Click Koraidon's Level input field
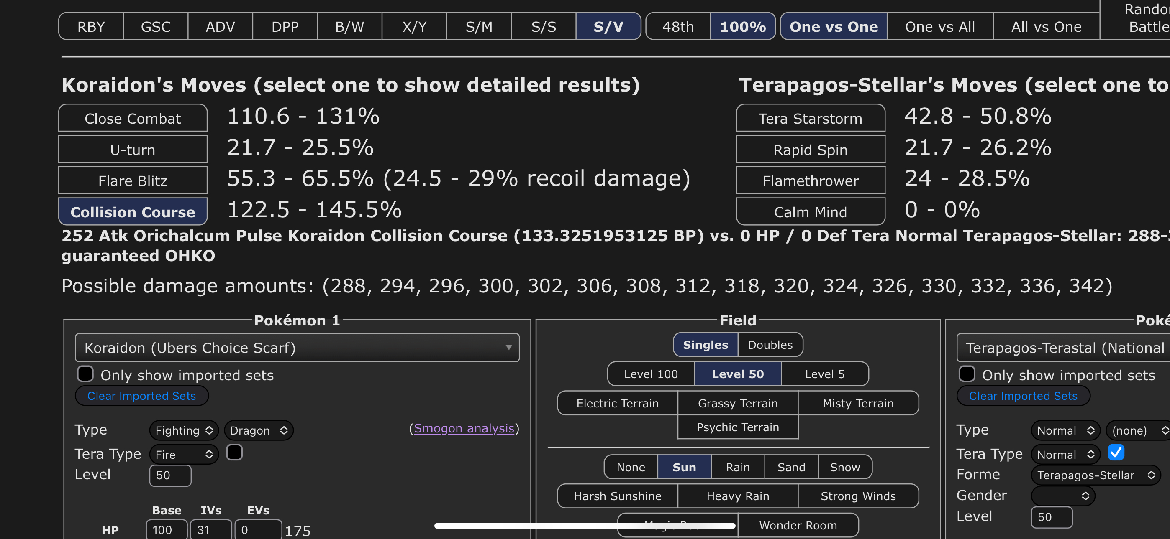The image size is (1170, 539). (x=170, y=475)
